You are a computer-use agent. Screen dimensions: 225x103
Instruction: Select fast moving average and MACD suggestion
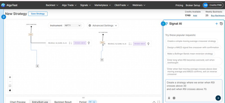click(193, 71)
